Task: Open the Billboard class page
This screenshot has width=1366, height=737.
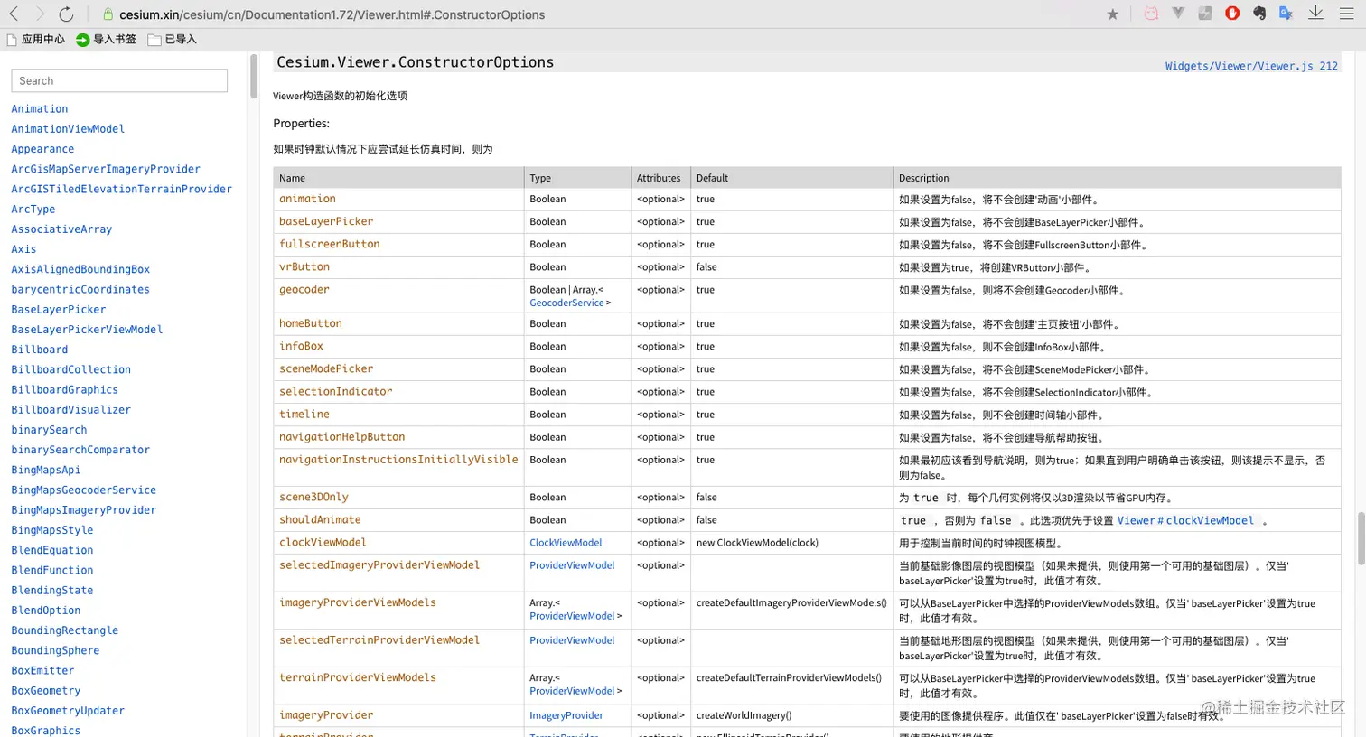Action: click(x=40, y=350)
